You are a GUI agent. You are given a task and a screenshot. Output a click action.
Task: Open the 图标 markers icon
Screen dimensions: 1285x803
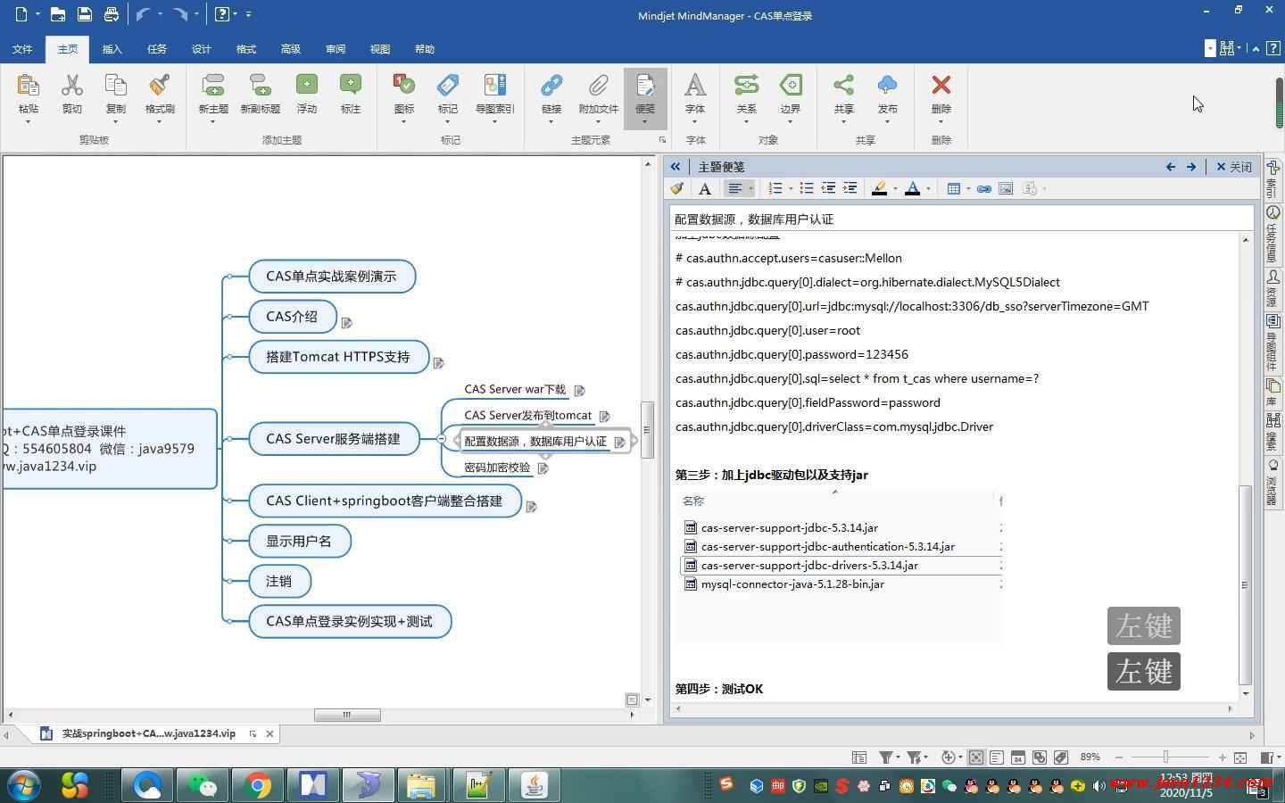(404, 86)
